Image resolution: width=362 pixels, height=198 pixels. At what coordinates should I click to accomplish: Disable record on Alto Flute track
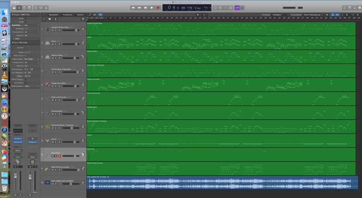pos(59,156)
